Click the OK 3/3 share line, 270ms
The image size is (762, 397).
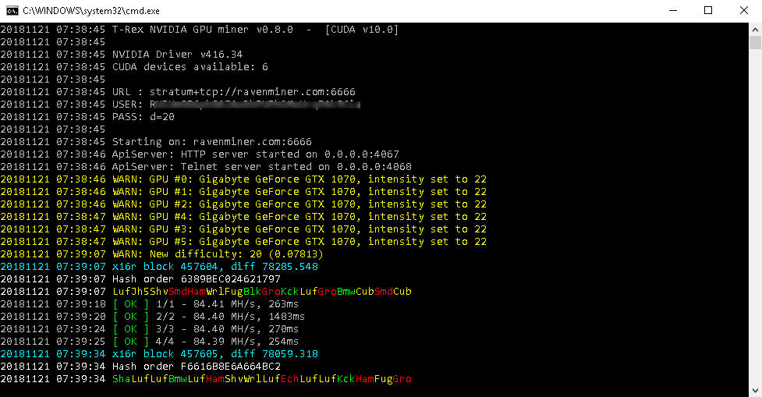tap(150, 329)
